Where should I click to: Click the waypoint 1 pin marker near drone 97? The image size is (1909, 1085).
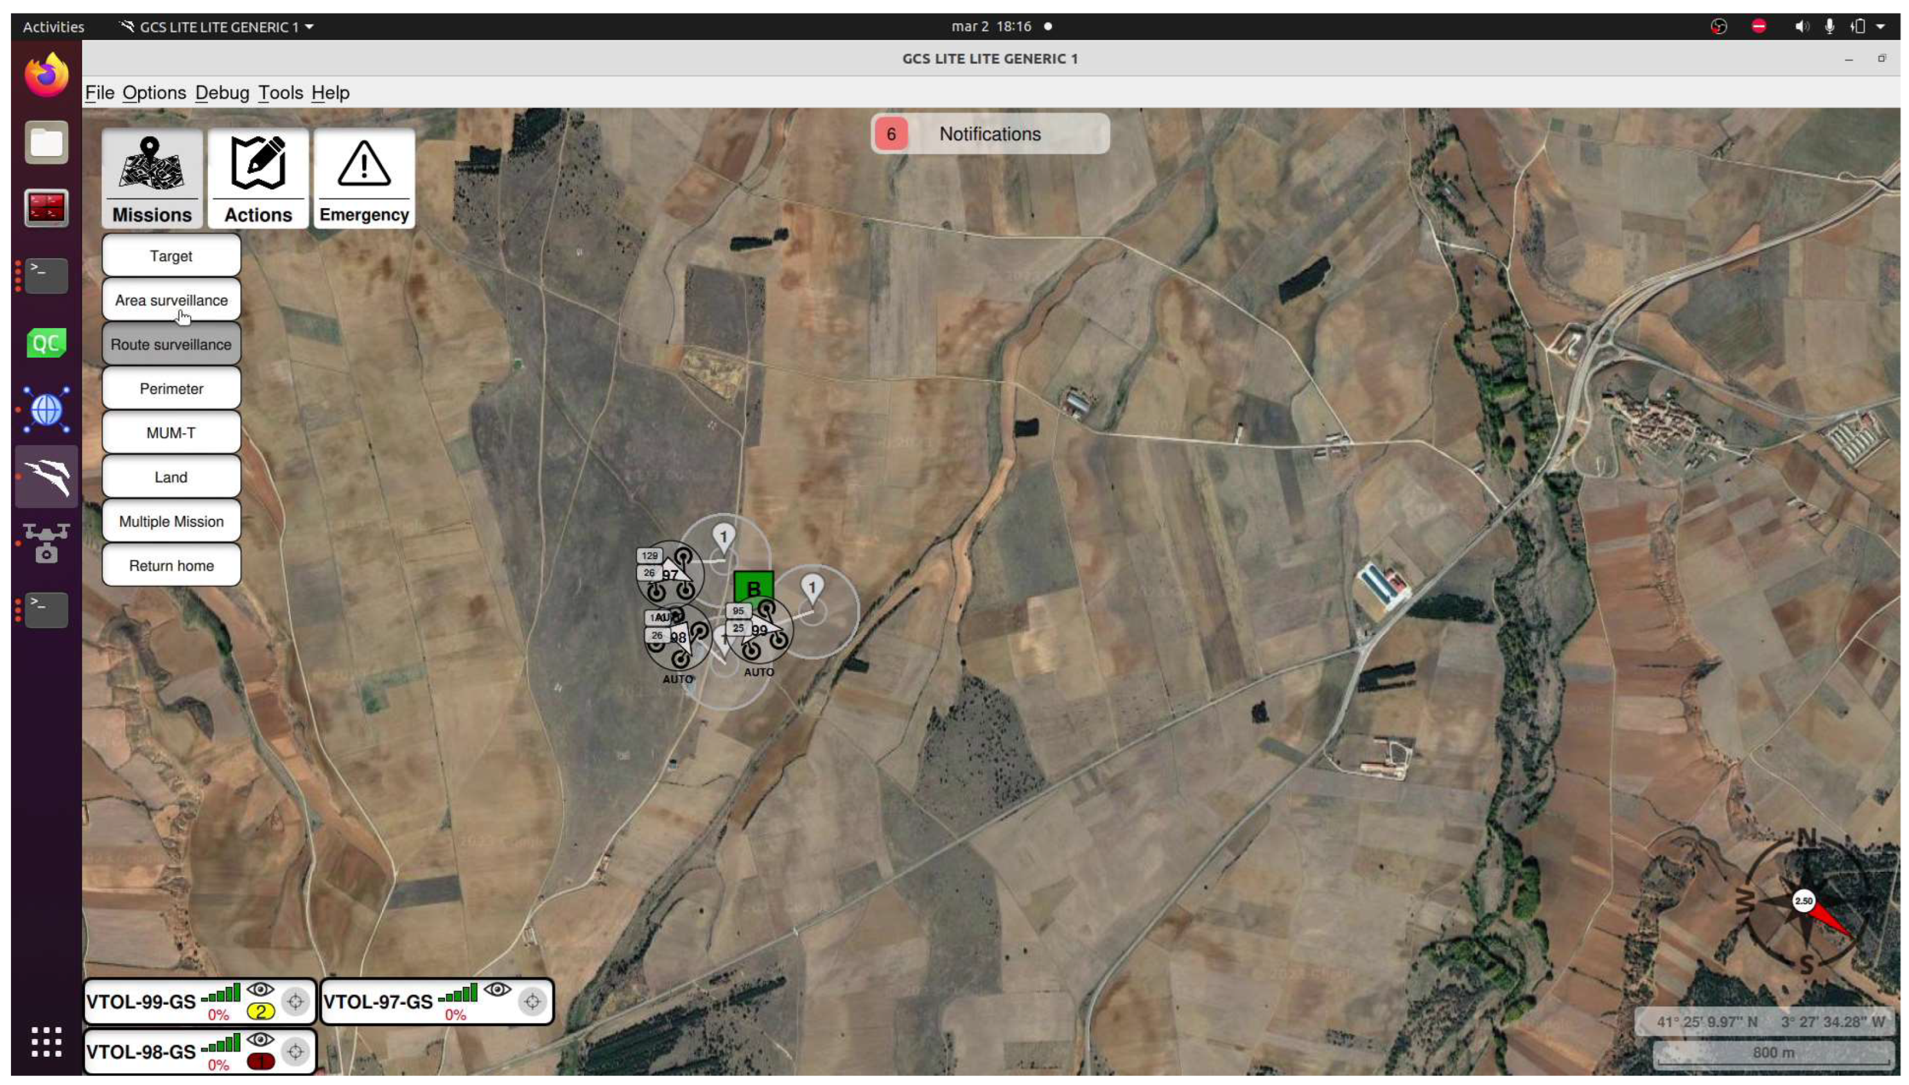723,537
